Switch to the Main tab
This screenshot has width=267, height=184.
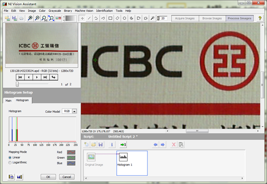point(8,100)
